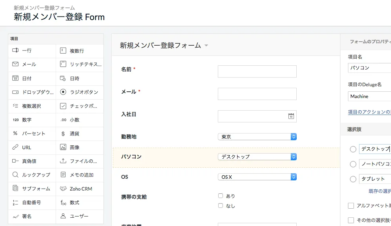Click into the 名前 text input field
391x226 pixels.
[x=257, y=71]
